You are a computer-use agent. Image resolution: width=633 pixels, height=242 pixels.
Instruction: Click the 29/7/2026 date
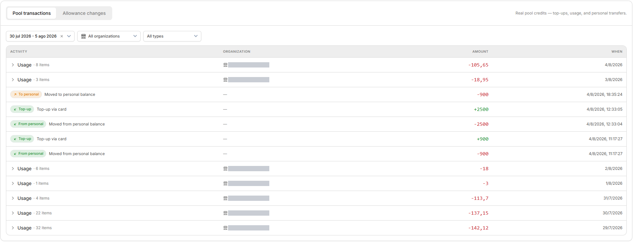(613, 228)
